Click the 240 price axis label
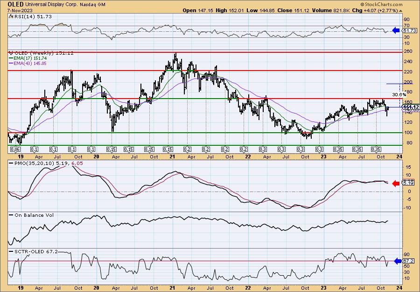420x292 pixels. pos(408,61)
